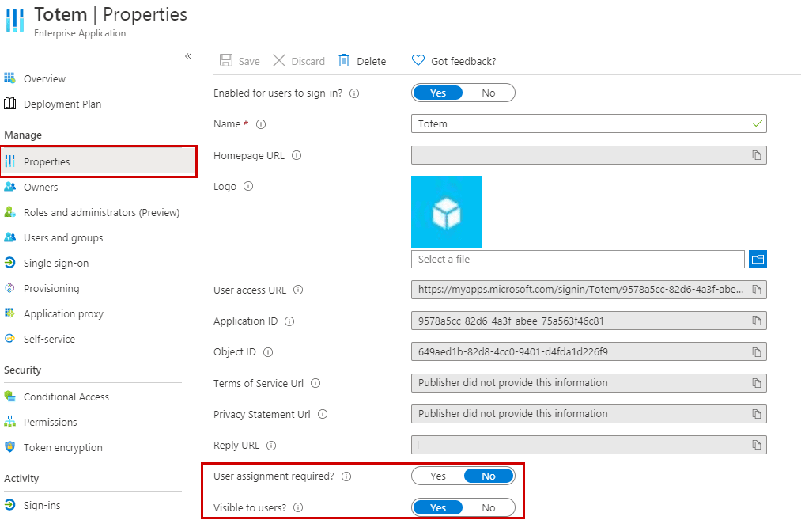801x520 pixels.
Task: Show info tooltip for Name
Action: pos(260,124)
